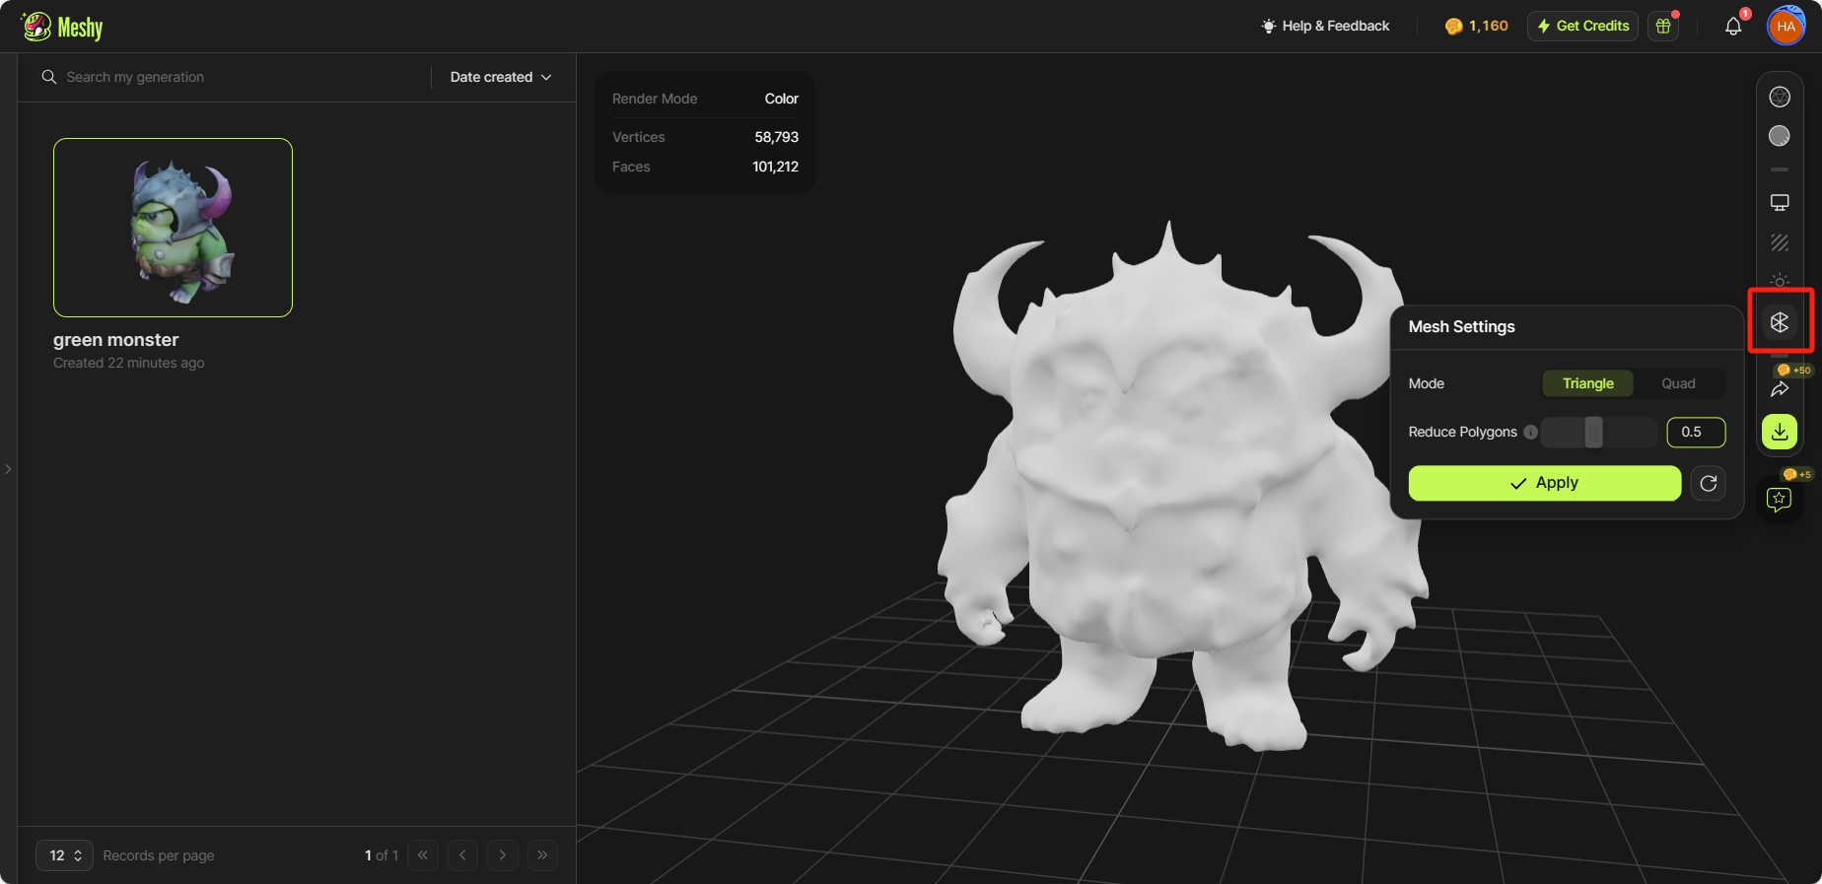This screenshot has height=884, width=1822.
Task: Open the HA user avatar menu
Action: click(x=1786, y=27)
